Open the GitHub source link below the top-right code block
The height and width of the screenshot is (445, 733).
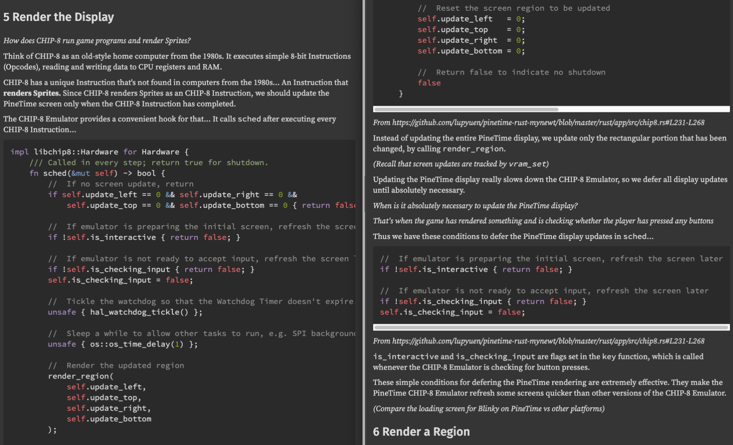[538, 123]
